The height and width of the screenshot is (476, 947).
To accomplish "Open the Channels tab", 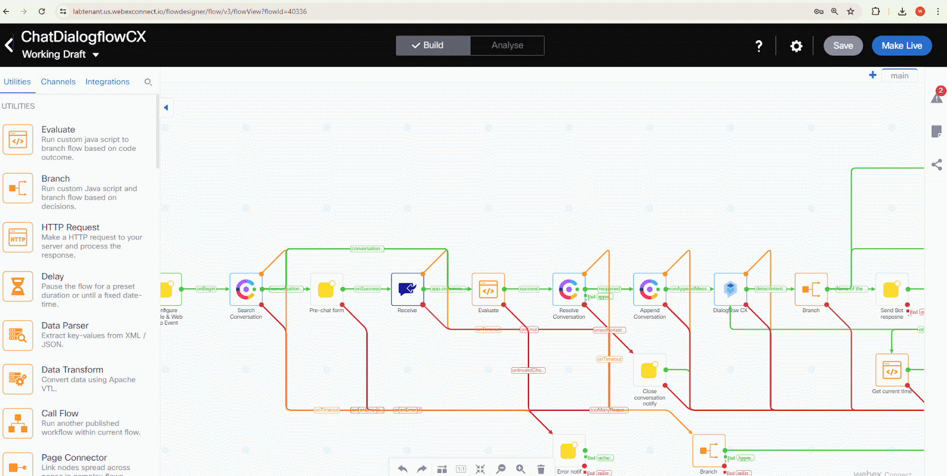I will coord(58,82).
